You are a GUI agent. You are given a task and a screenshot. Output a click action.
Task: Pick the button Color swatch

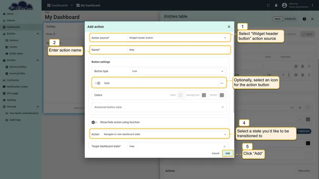click(x=180, y=95)
